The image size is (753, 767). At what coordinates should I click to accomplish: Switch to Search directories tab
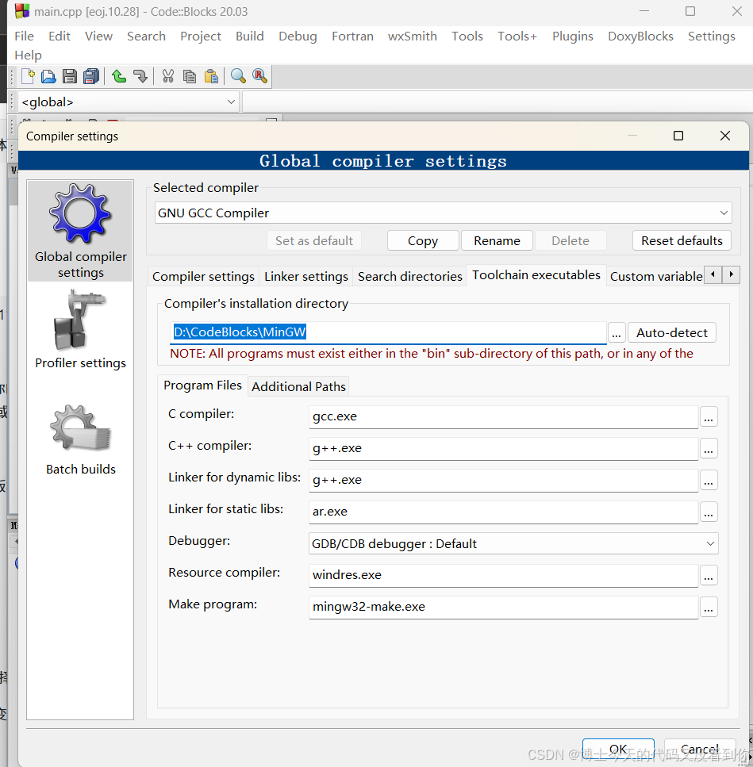pos(410,276)
